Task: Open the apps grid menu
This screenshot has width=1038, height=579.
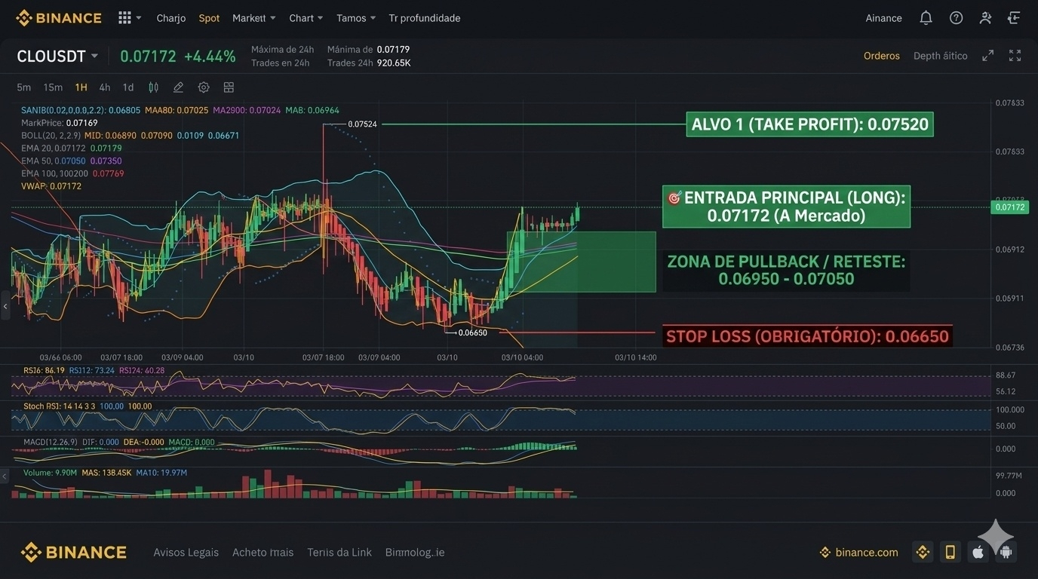Action: click(x=125, y=18)
